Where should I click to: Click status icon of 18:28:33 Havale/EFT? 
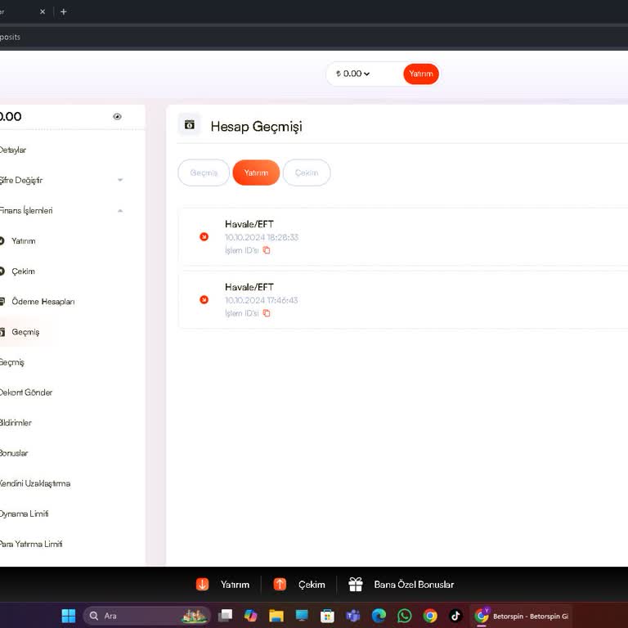pos(204,236)
